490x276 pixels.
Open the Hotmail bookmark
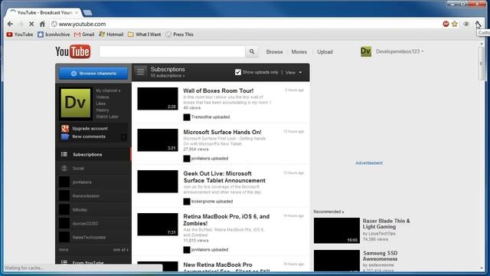pyautogui.click(x=111, y=34)
